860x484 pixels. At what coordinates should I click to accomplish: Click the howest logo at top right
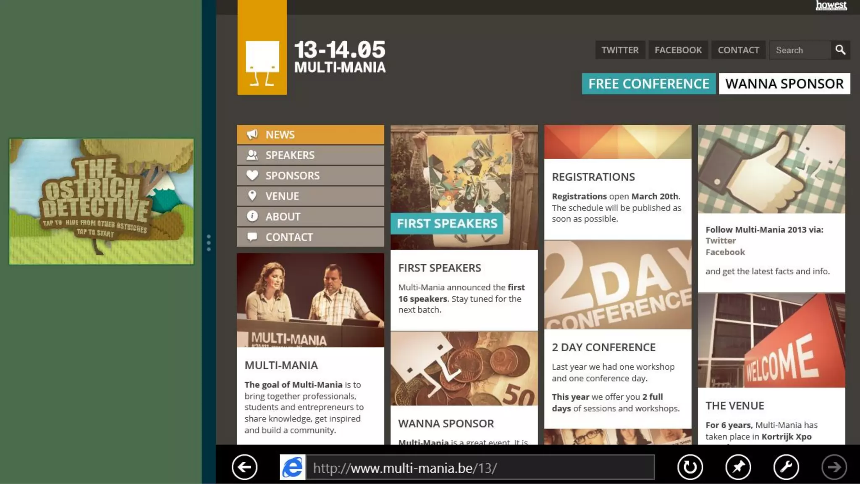[x=831, y=5]
